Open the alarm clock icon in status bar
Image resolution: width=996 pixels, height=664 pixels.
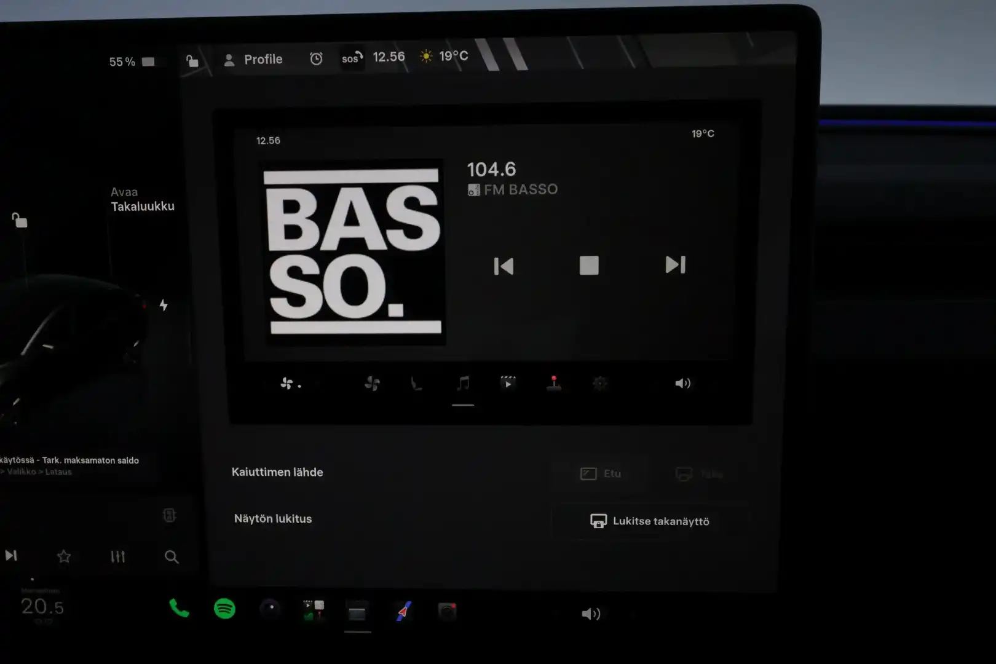[x=316, y=59]
